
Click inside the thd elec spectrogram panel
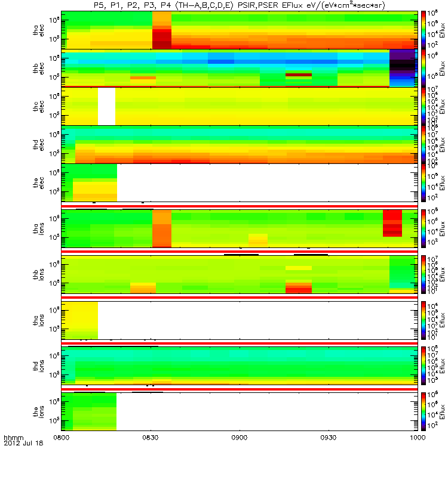pos(240,145)
